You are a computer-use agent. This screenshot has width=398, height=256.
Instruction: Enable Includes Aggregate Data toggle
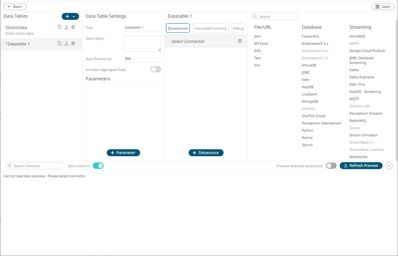[155, 70]
